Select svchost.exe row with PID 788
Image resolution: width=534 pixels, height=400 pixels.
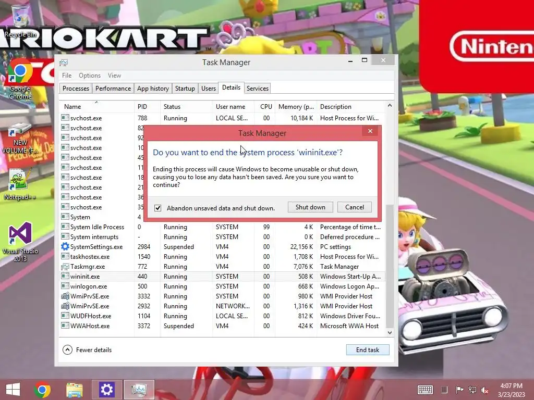click(x=222, y=118)
